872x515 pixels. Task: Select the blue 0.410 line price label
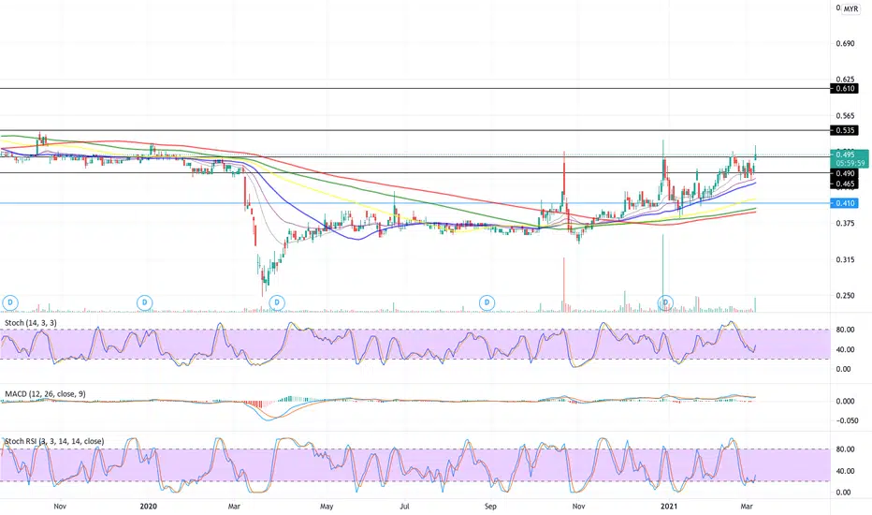tap(844, 203)
